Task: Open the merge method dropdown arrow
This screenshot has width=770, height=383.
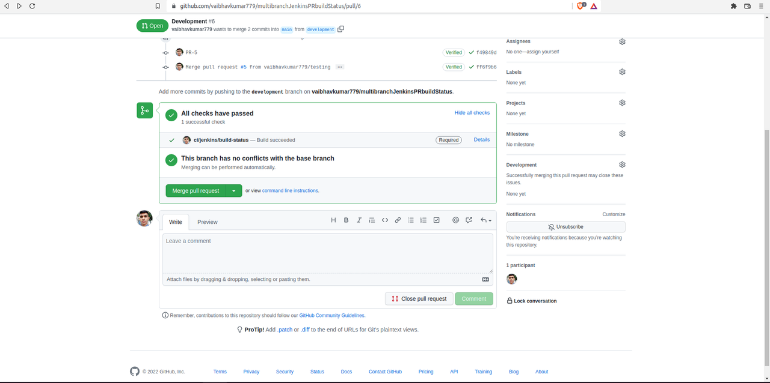Action: click(x=233, y=191)
